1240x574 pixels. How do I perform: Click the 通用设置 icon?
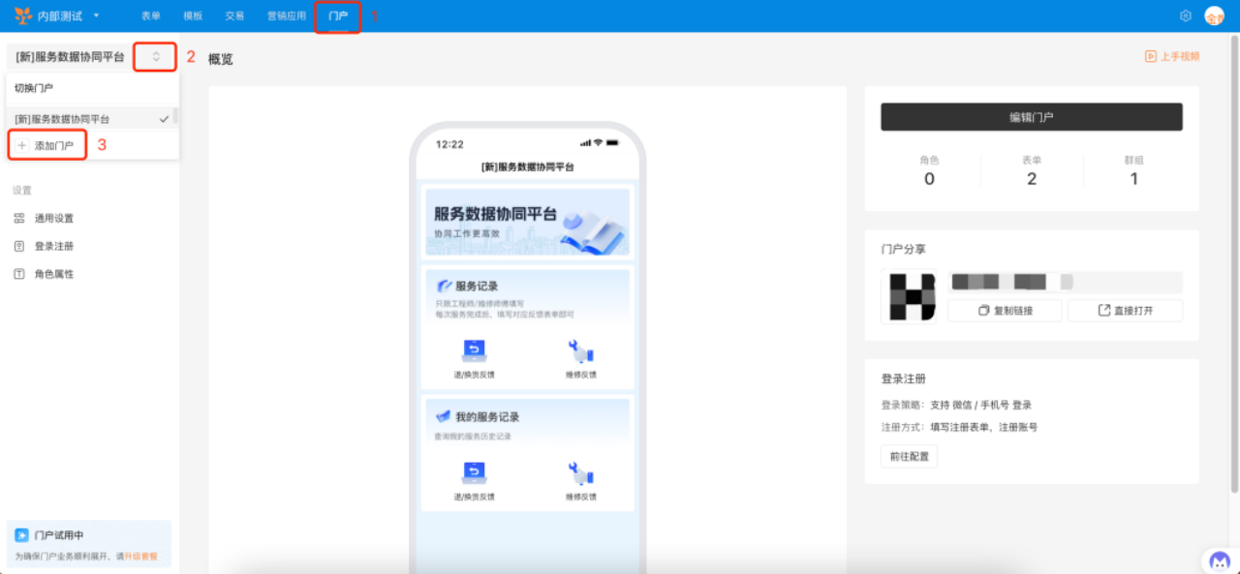coord(19,218)
